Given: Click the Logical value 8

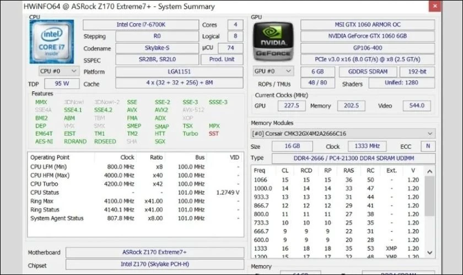Looking at the screenshot, I should coord(235,36).
